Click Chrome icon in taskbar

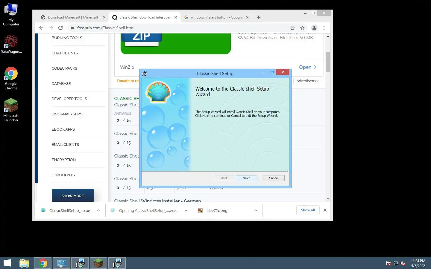[x=43, y=263]
